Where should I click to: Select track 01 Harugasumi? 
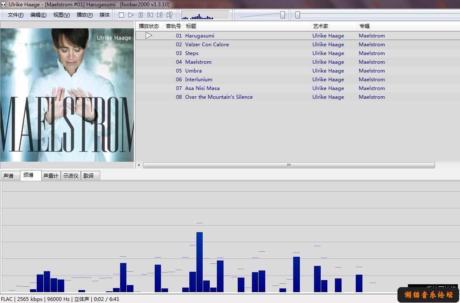coord(298,36)
